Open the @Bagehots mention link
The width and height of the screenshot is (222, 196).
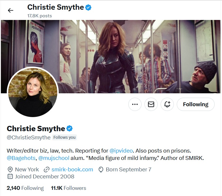(21, 158)
